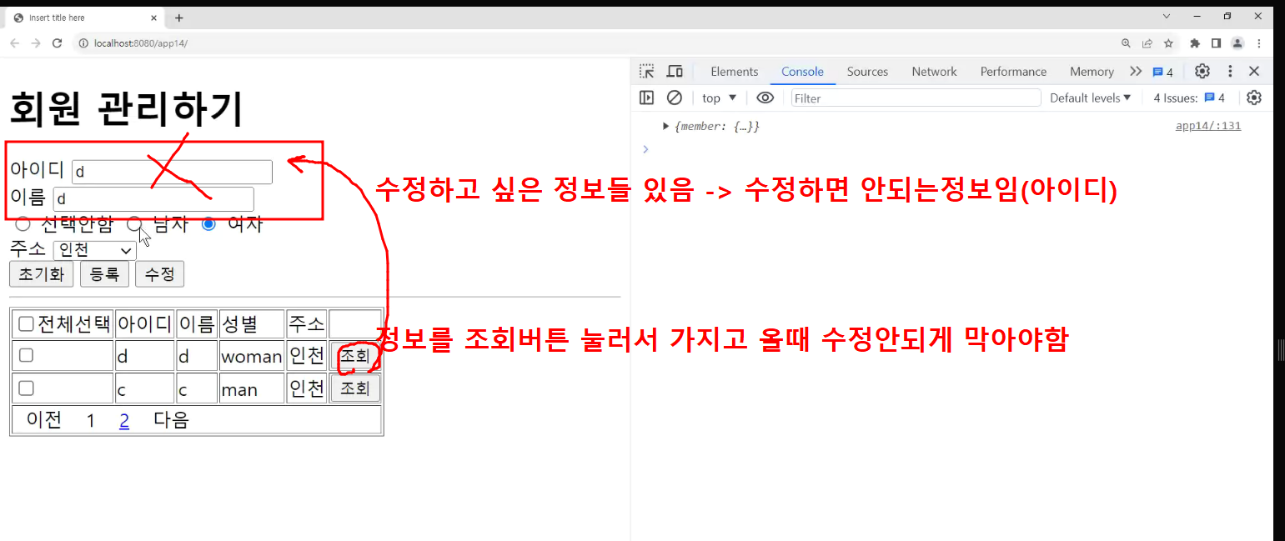This screenshot has height=541, width=1285.
Task: Click the issues badge showing 4 in tab bar
Action: (1163, 72)
